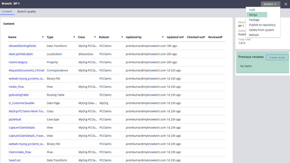This screenshot has height=163, width=290.
Task: Click the Case type cell
Action: pyautogui.click(x=53, y=119)
